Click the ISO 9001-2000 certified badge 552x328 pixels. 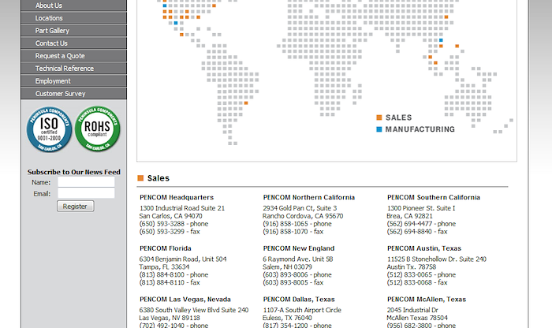click(49, 129)
